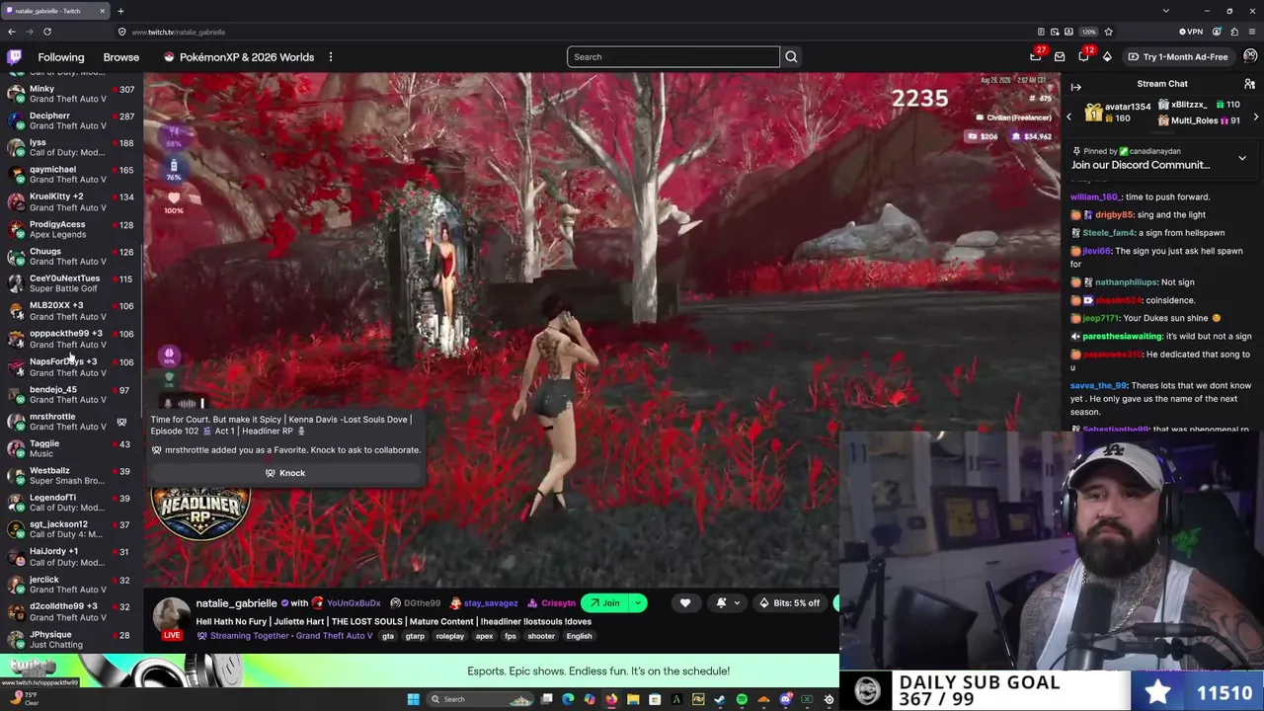Open natalie_gabrielle channel name link
1264x711 pixels.
236,603
